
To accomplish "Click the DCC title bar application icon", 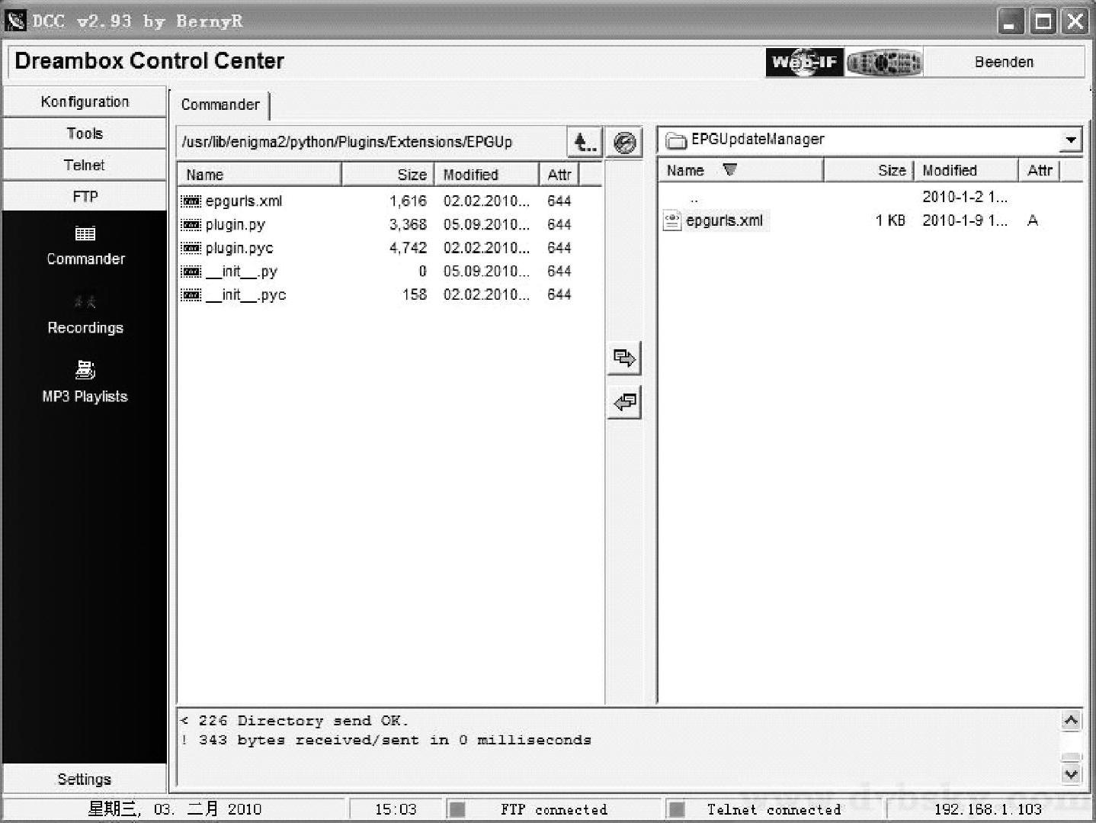I will (15, 21).
